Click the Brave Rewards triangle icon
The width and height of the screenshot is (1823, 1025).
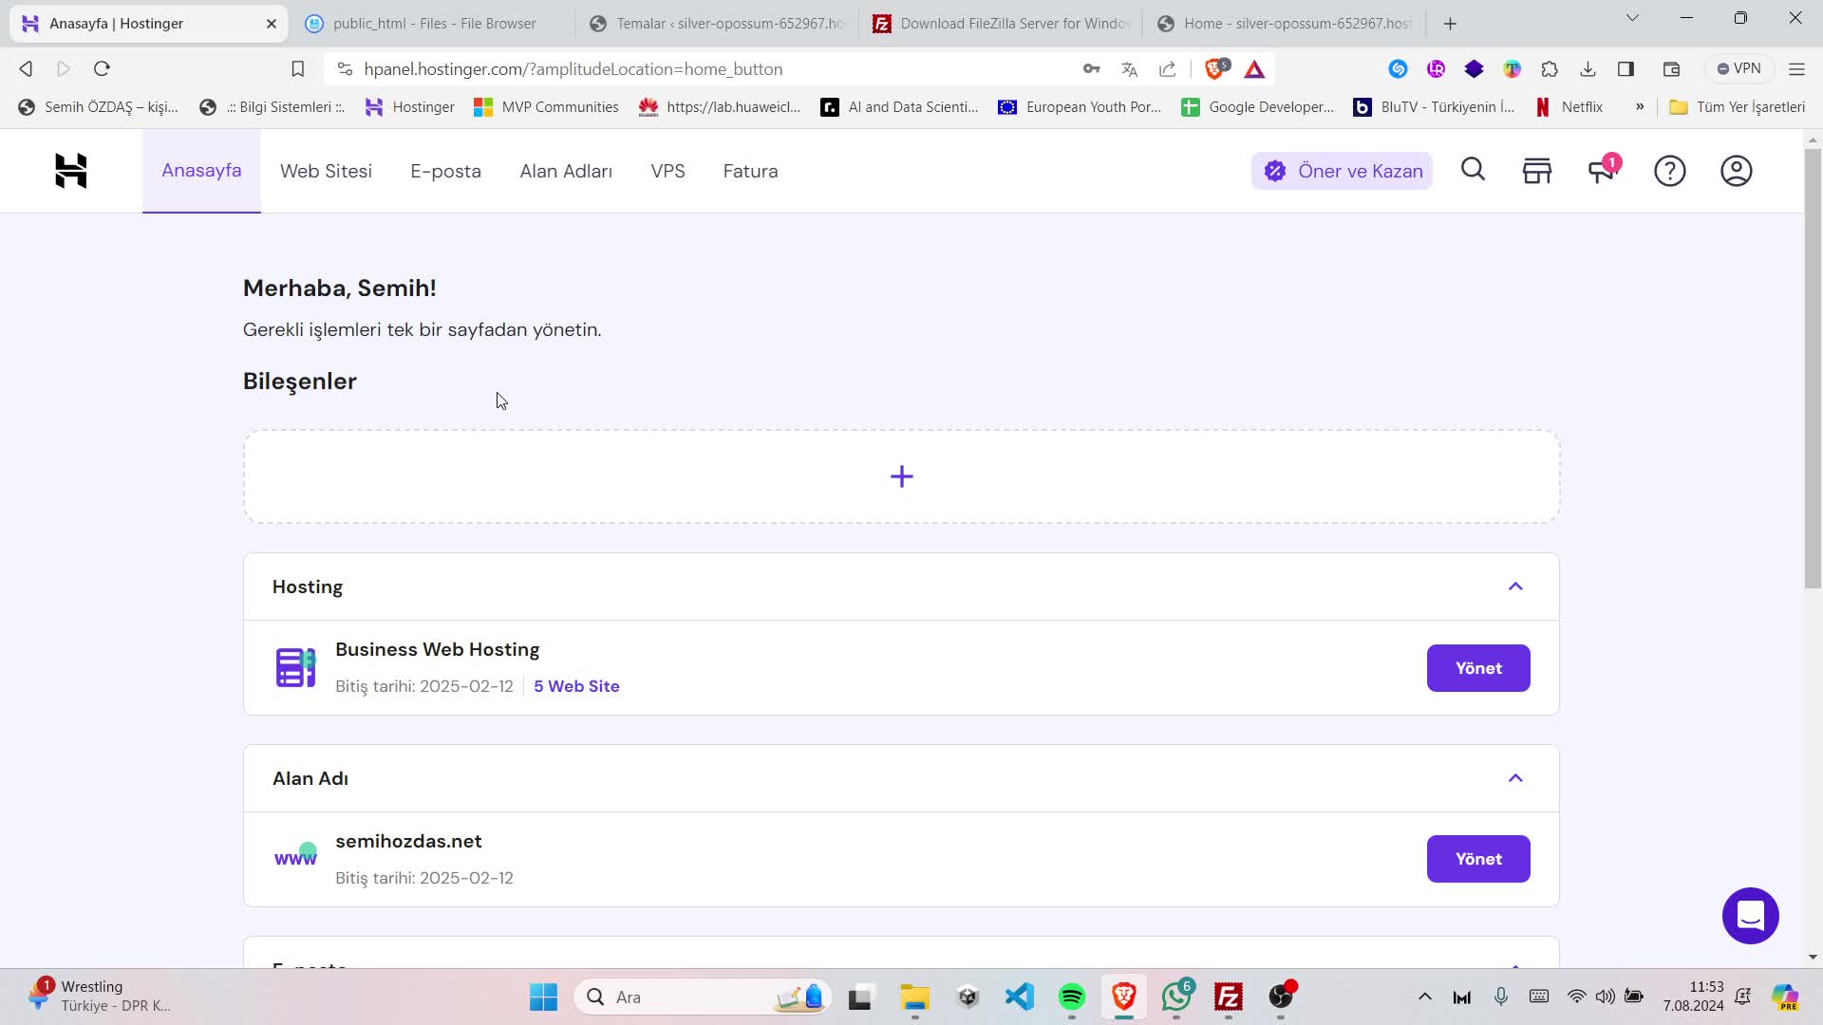click(1254, 68)
